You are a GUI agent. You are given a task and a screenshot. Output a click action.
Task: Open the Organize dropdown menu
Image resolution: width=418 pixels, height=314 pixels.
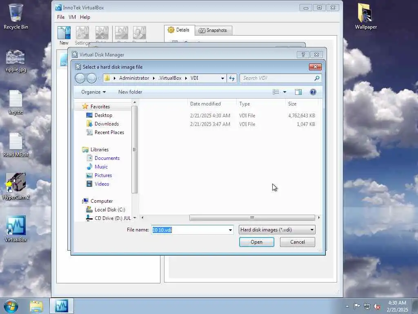[93, 92]
